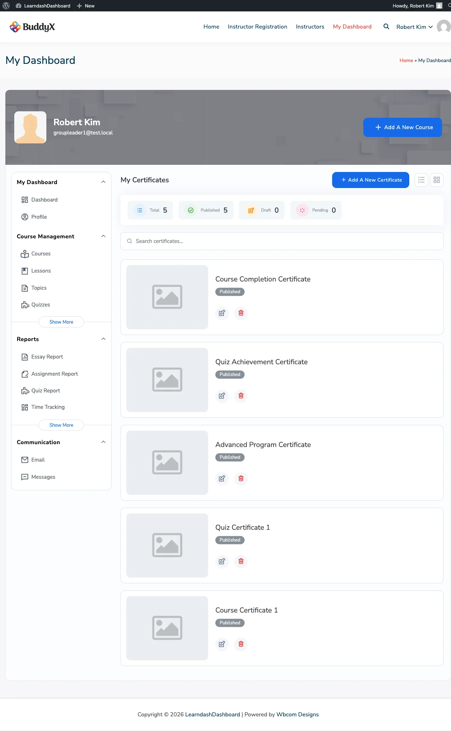Collapse the My Dashboard sidebar section
Screen dimensions: 451x731
click(x=103, y=182)
